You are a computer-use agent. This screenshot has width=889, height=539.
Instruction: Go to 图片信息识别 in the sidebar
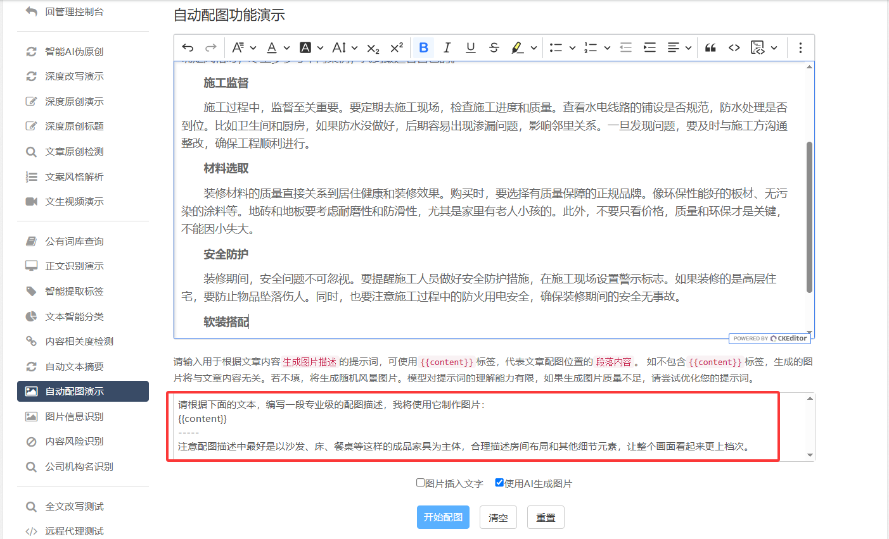[x=74, y=416]
